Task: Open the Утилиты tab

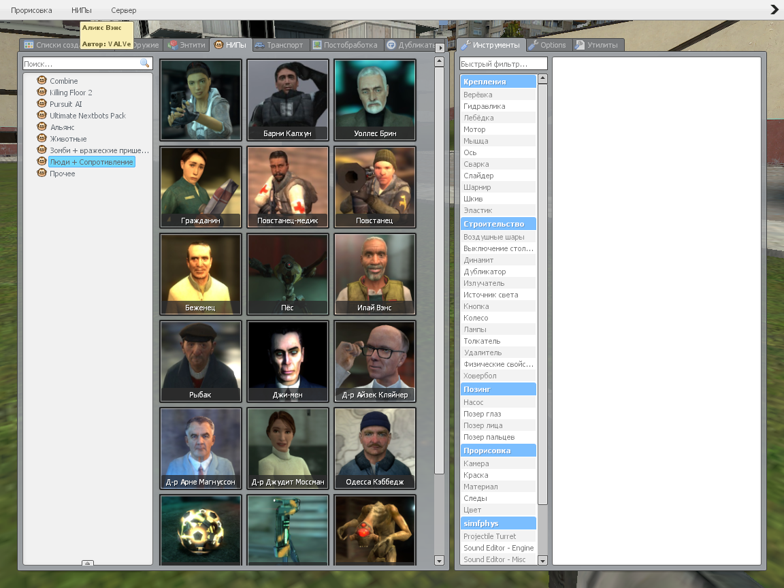Action: (598, 45)
